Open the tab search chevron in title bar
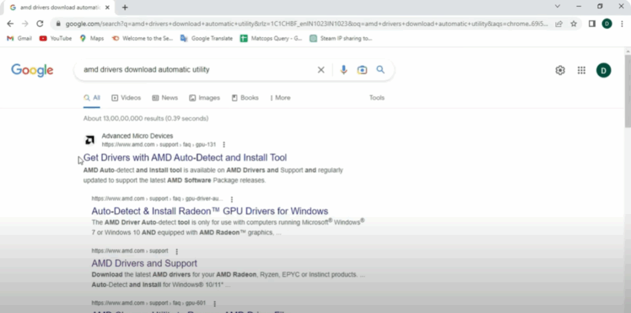Screen dimensions: 631x313 tap(557, 6)
